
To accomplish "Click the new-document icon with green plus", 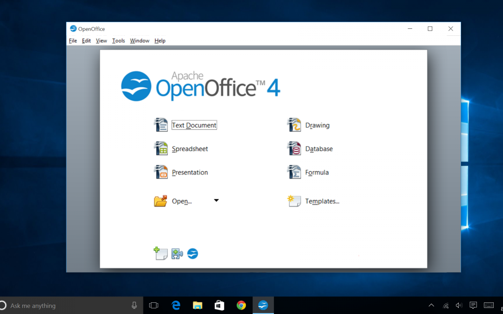I will 160,254.
